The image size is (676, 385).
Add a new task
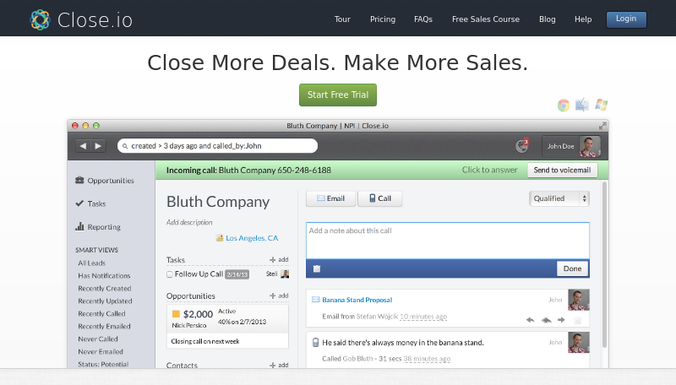point(279,260)
